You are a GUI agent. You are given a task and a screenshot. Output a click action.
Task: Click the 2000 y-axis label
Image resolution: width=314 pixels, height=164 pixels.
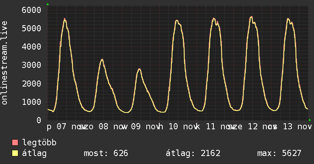[x=32, y=84]
